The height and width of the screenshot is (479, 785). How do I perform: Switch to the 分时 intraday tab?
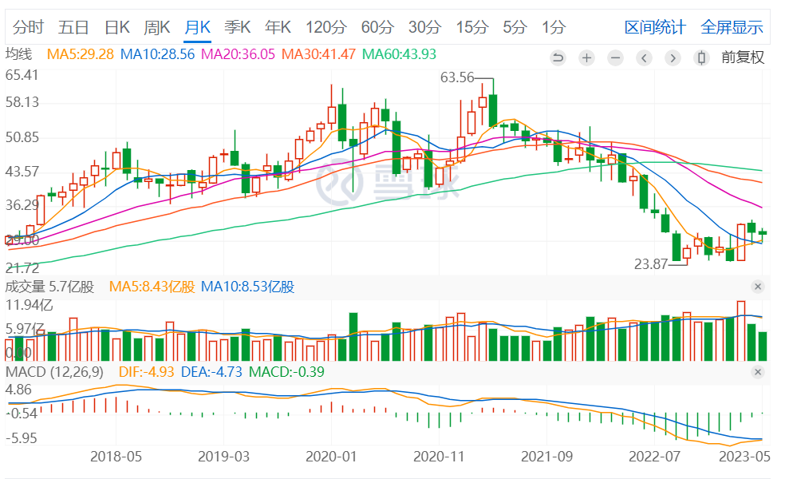pos(28,27)
